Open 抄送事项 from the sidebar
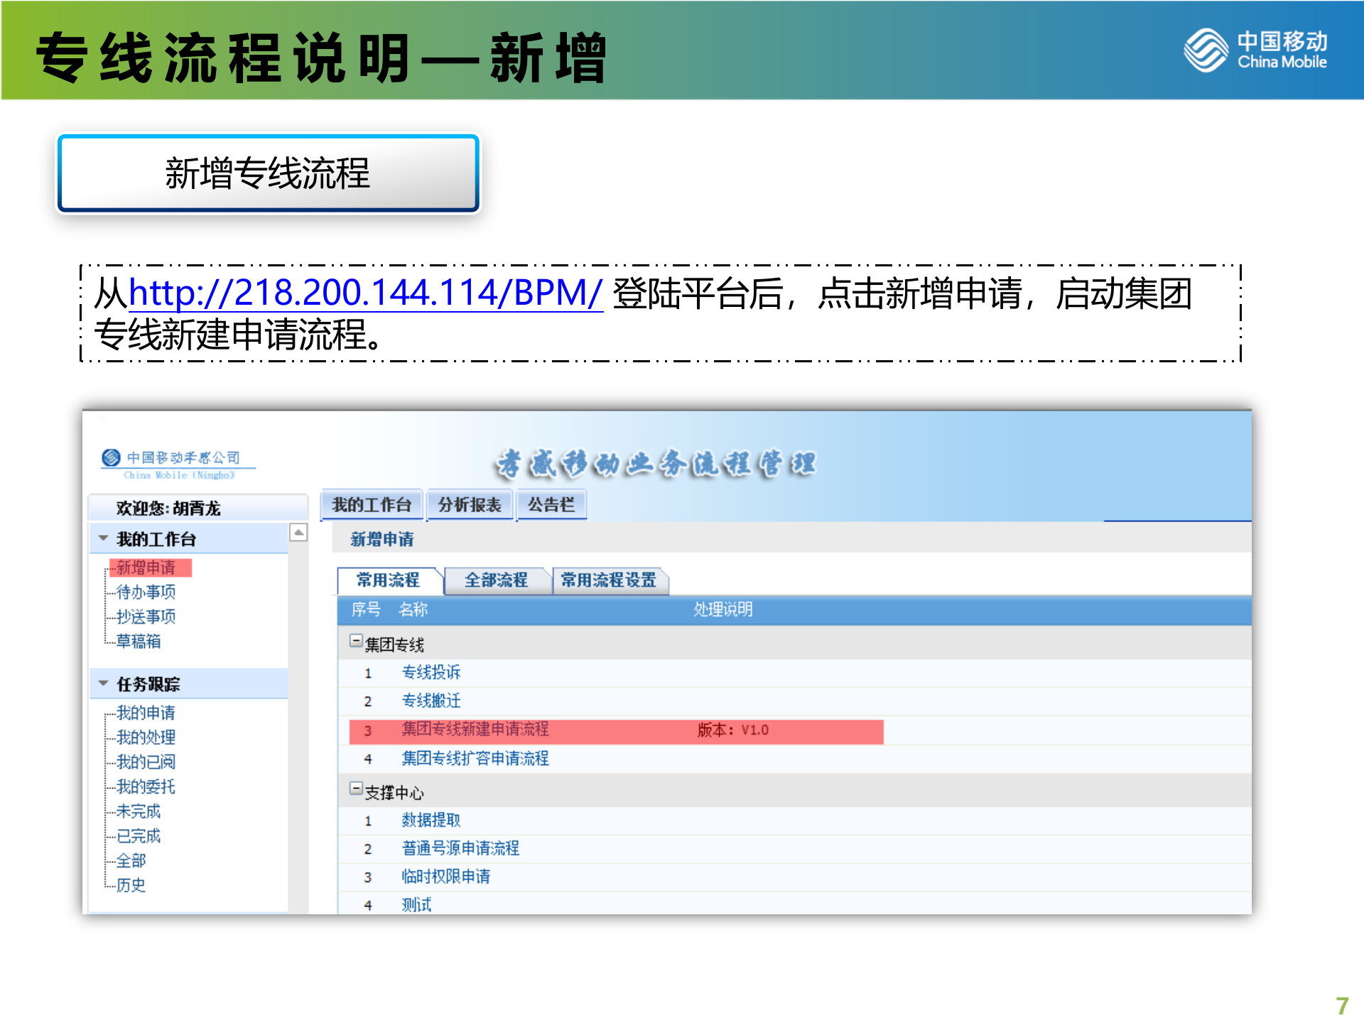Image resolution: width=1364 pixels, height=1023 pixels. tap(147, 617)
